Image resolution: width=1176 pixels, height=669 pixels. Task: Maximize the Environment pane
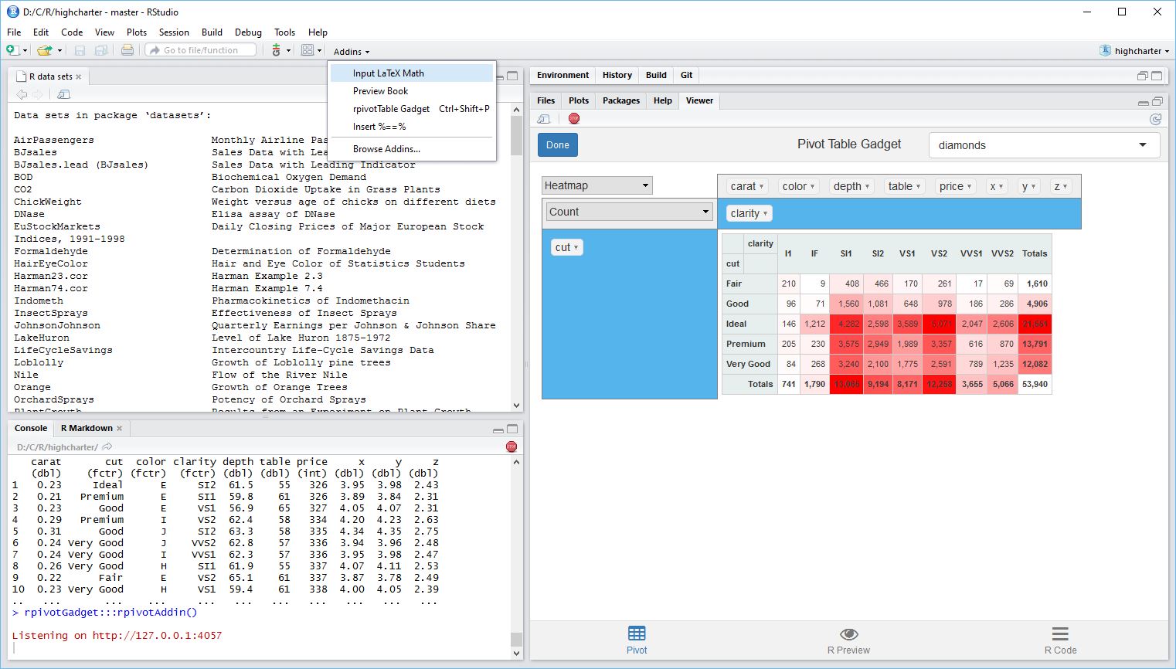(1157, 76)
